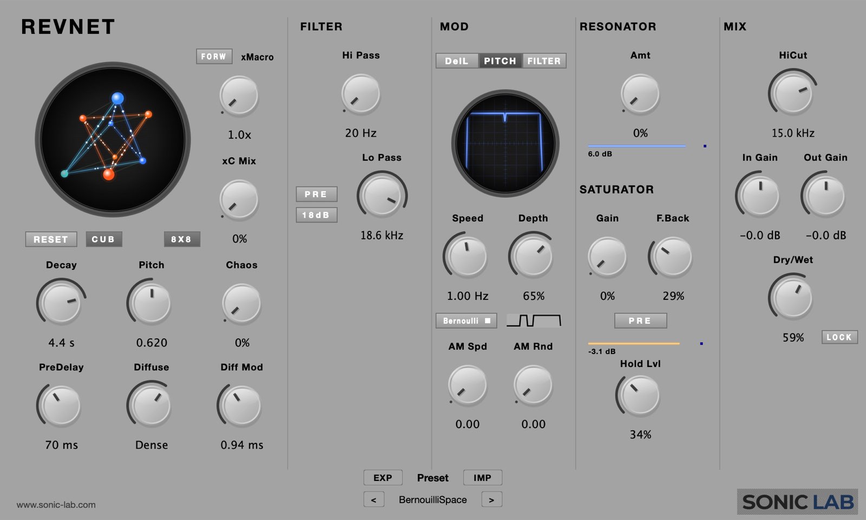Toggle the filter PRE button

tap(316, 194)
